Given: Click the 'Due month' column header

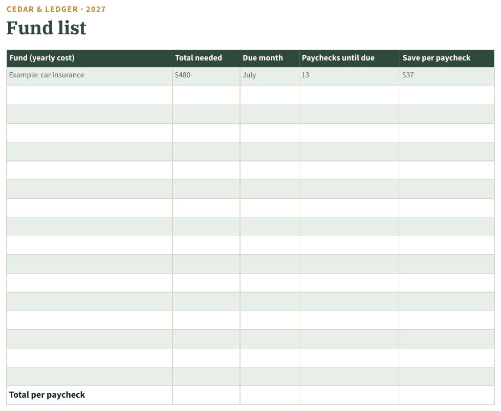Looking at the screenshot, I should click(x=269, y=58).
